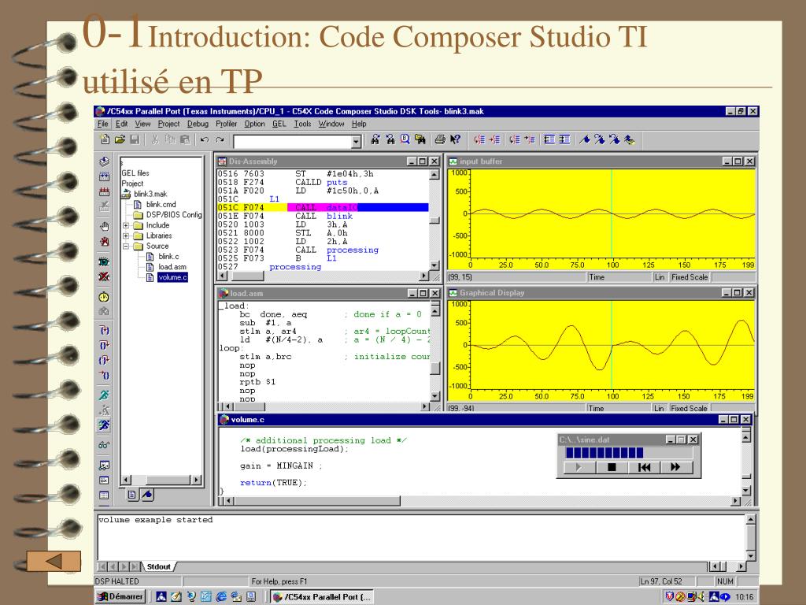Click the red Remove All Breakpoints hand
The height and width of the screenshot is (605, 806).
click(x=105, y=241)
